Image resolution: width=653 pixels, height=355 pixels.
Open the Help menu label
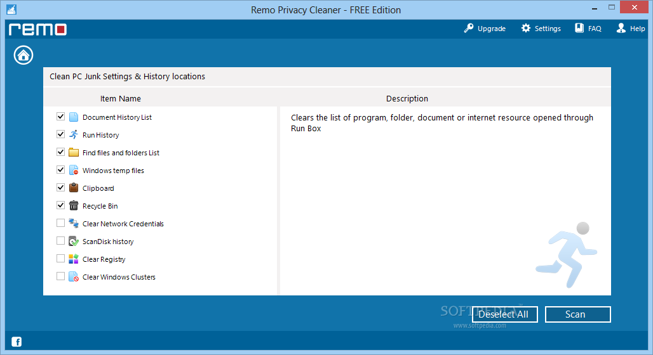tap(637, 29)
